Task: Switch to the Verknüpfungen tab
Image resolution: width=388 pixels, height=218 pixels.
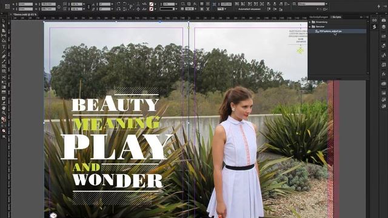Action: pos(319,17)
